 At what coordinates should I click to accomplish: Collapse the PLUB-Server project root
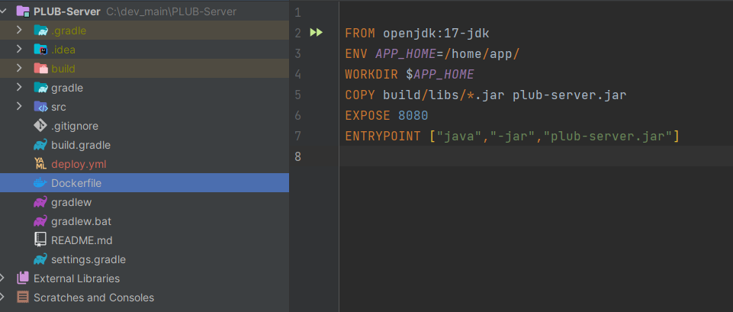(x=3, y=11)
